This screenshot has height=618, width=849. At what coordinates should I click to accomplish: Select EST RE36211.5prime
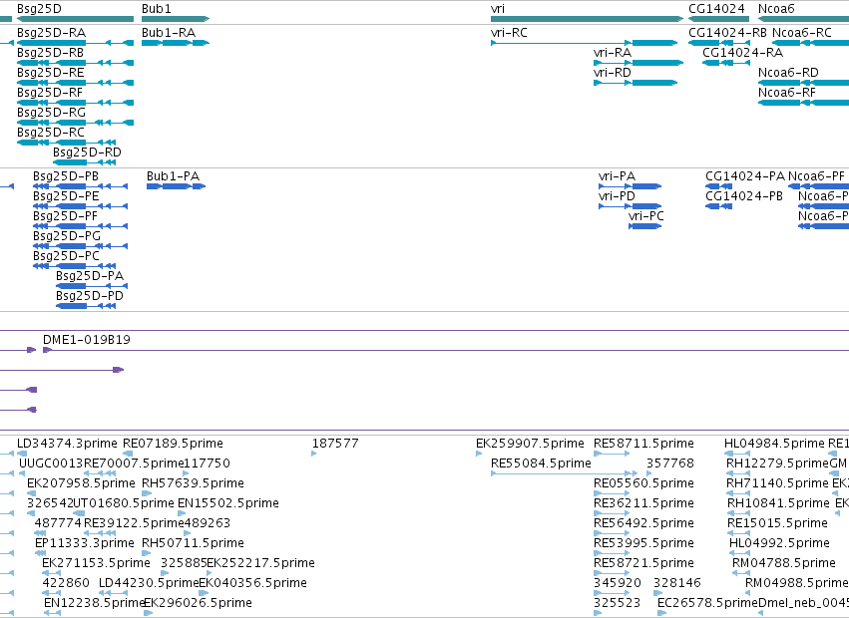tap(612, 513)
